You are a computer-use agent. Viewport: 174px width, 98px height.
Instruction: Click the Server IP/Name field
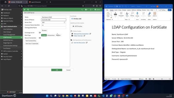tap(54, 20)
